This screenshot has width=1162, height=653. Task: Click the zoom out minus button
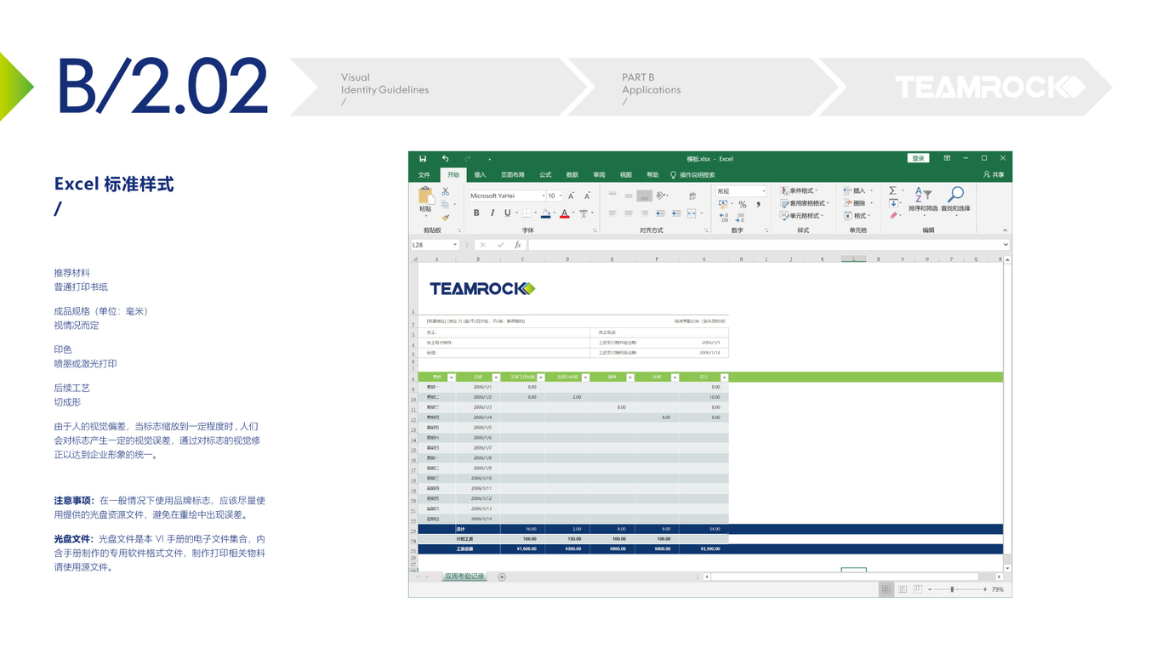point(930,589)
